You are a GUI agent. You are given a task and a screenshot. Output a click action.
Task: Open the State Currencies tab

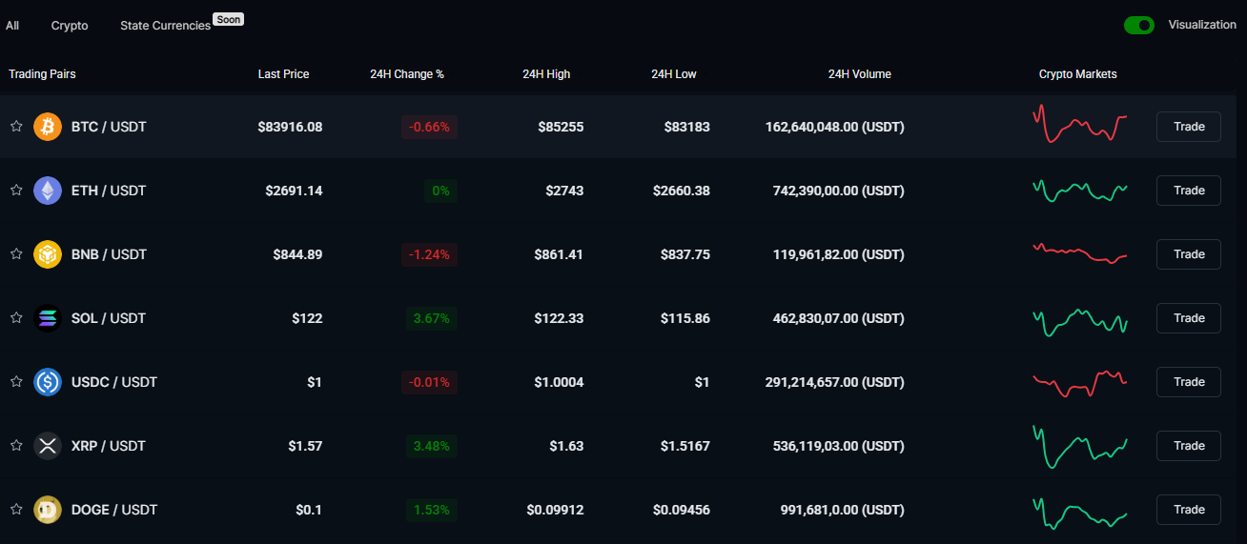pyautogui.click(x=166, y=26)
